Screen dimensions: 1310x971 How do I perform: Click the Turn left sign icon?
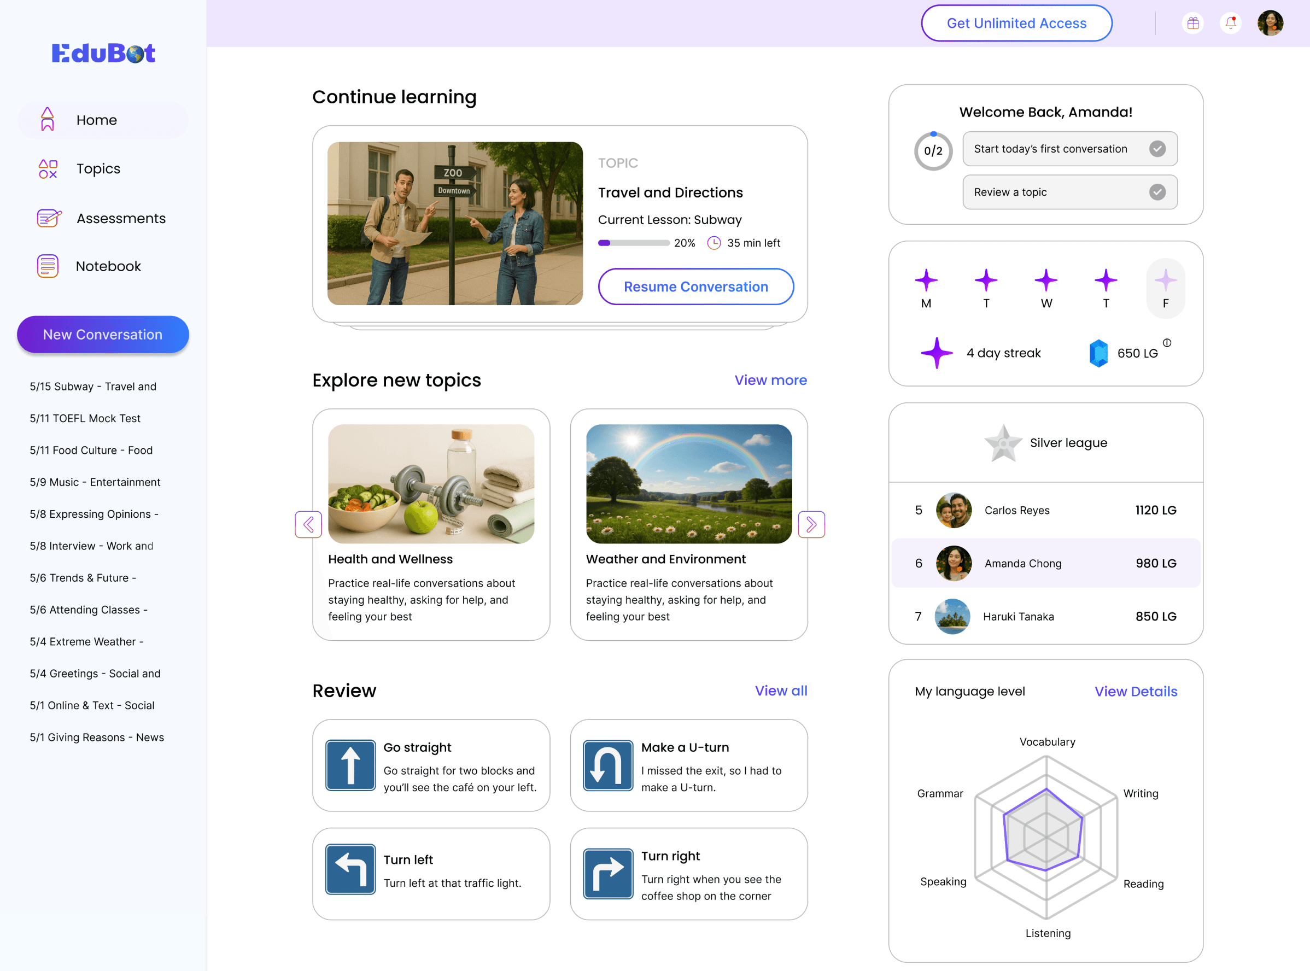(x=350, y=869)
